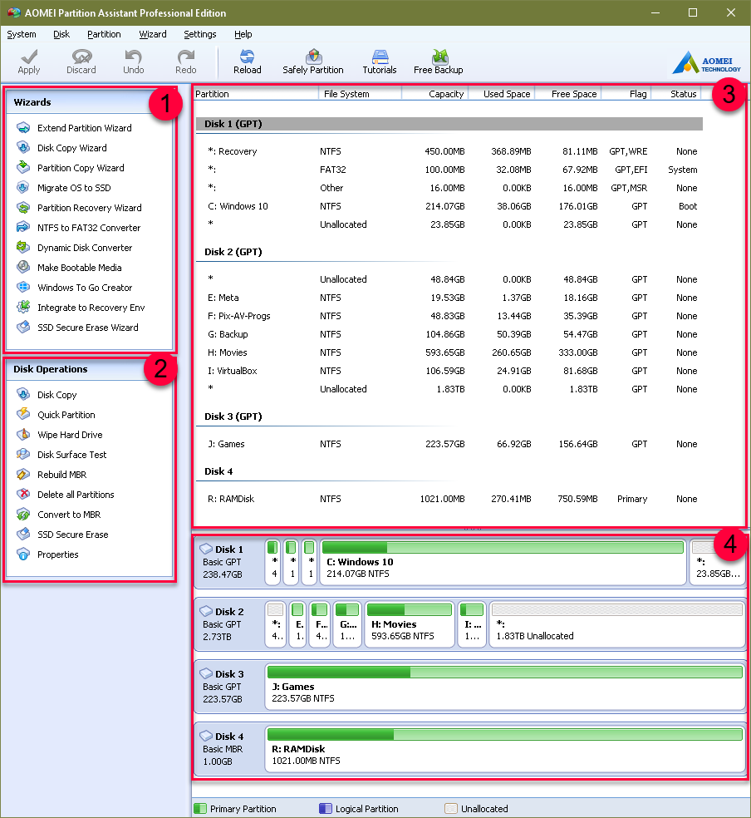Select the Disk 1 (GPT) group header

[x=449, y=124]
